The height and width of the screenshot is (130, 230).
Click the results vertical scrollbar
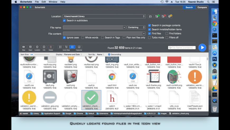[207, 59]
